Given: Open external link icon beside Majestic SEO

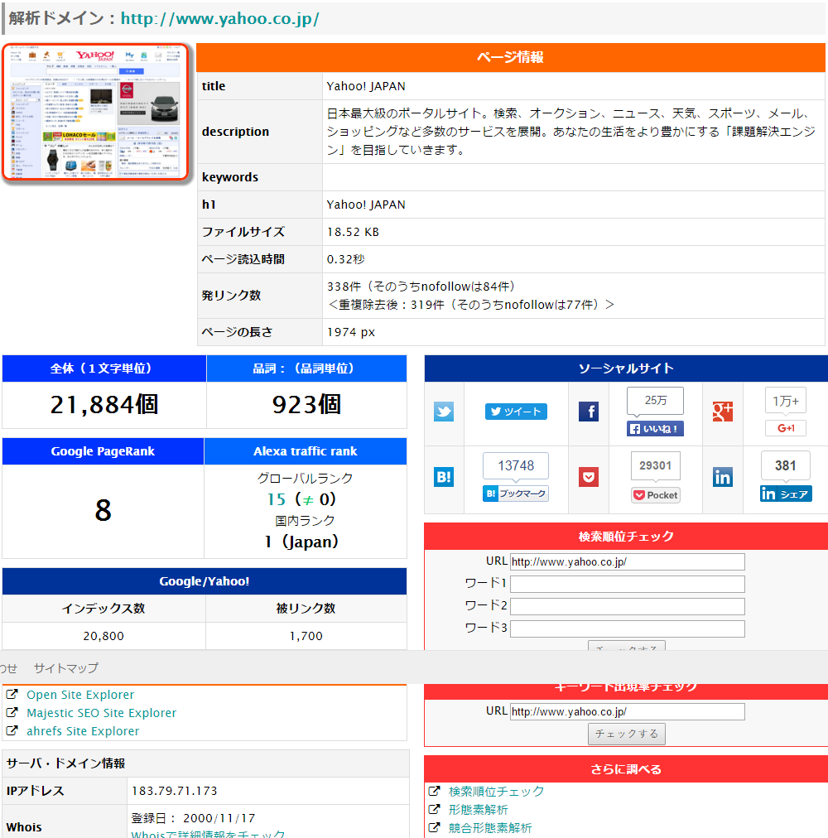Looking at the screenshot, I should pos(12,712).
